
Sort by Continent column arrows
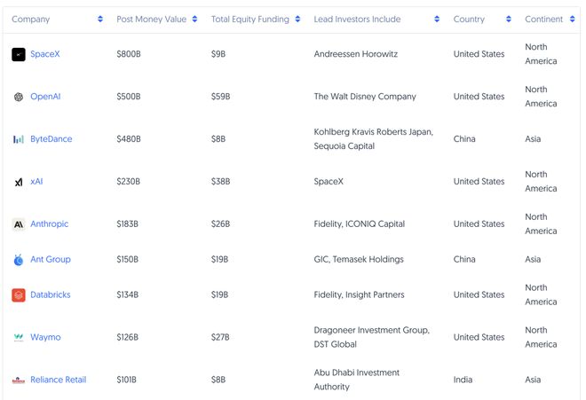[x=571, y=20]
